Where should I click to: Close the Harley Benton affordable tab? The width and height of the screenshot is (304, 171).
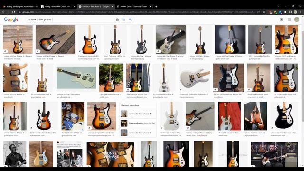pos(37,6)
